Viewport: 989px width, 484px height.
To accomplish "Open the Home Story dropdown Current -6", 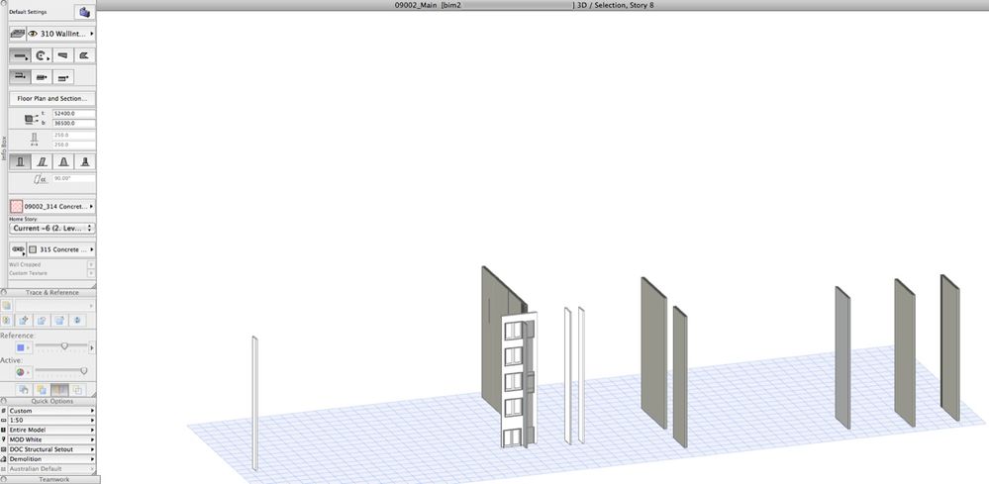I will point(52,228).
